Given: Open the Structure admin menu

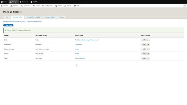Looking at the screenshot, I should tap(14, 6).
